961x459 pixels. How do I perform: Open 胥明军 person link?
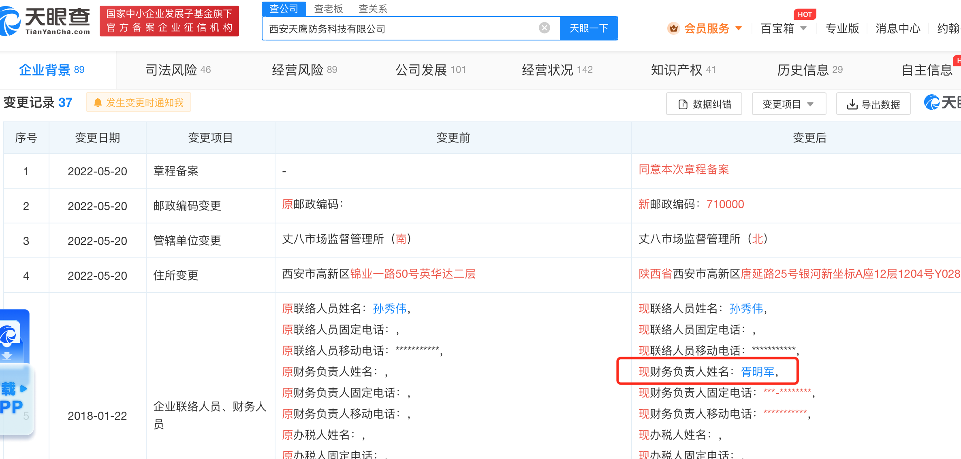tap(757, 372)
